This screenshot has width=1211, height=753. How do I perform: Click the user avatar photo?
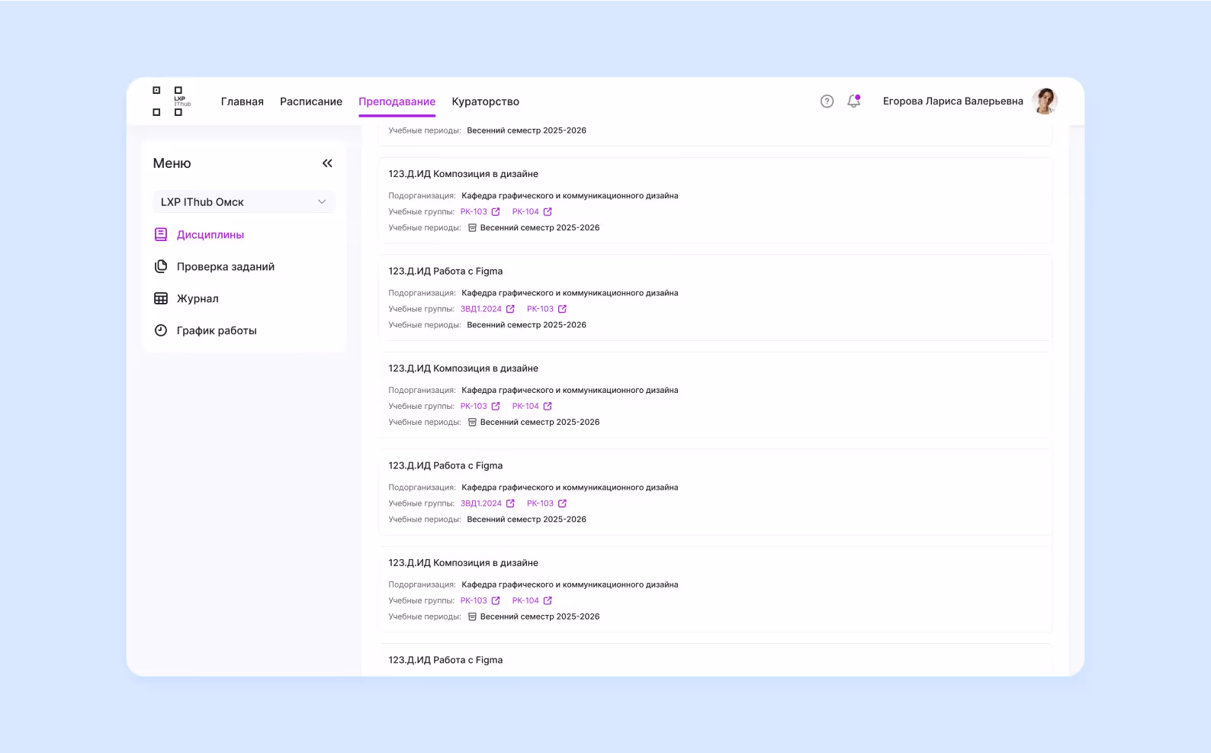coord(1044,101)
